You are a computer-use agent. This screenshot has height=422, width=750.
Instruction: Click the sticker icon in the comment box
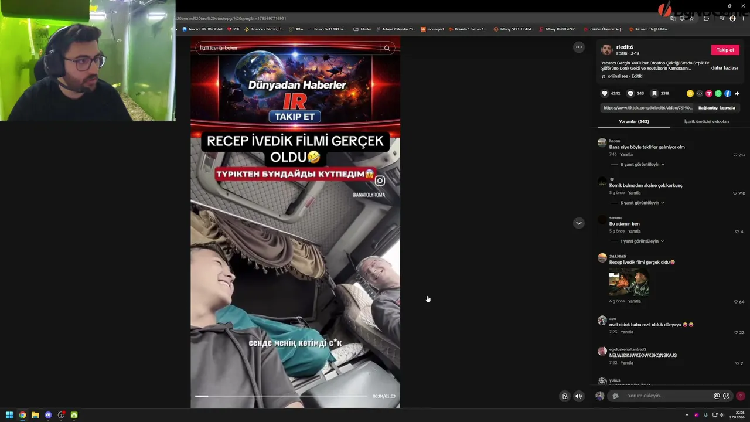click(615, 396)
